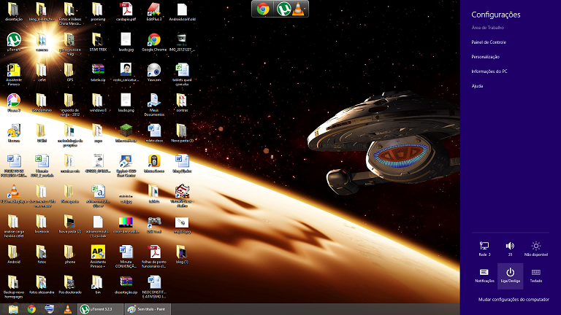561x315 pixels.
Task: Open the network computers icon on taskbar
Action: point(50,309)
